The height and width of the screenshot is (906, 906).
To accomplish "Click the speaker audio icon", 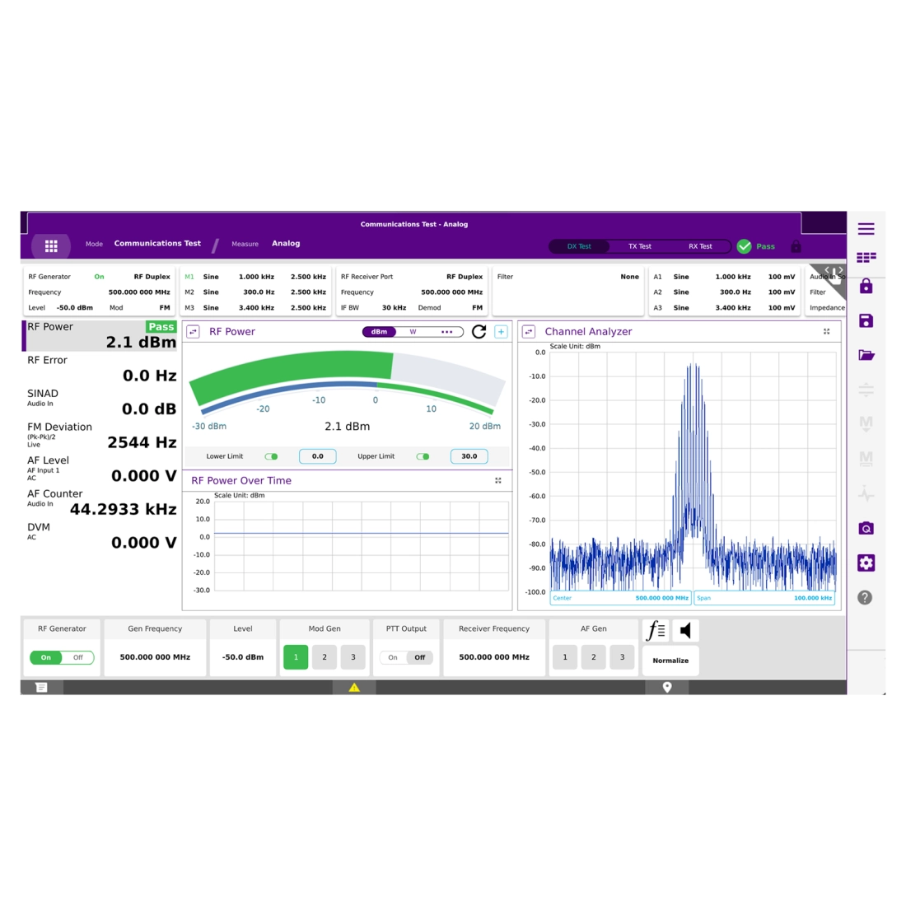I will (685, 631).
